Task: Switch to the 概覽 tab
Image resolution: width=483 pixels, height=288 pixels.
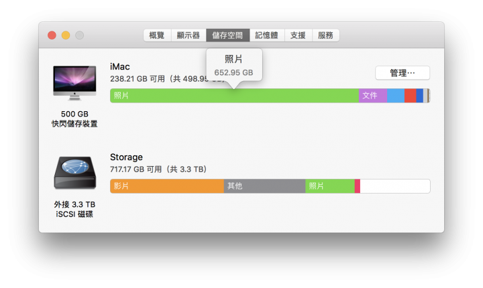Action: pos(157,35)
